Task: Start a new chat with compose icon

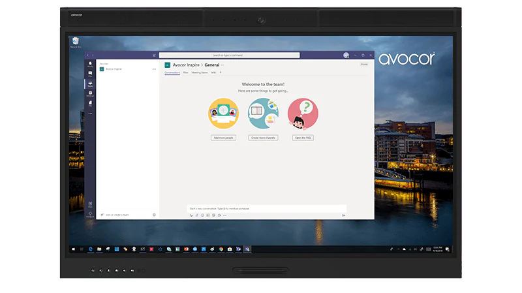Action: (x=154, y=55)
